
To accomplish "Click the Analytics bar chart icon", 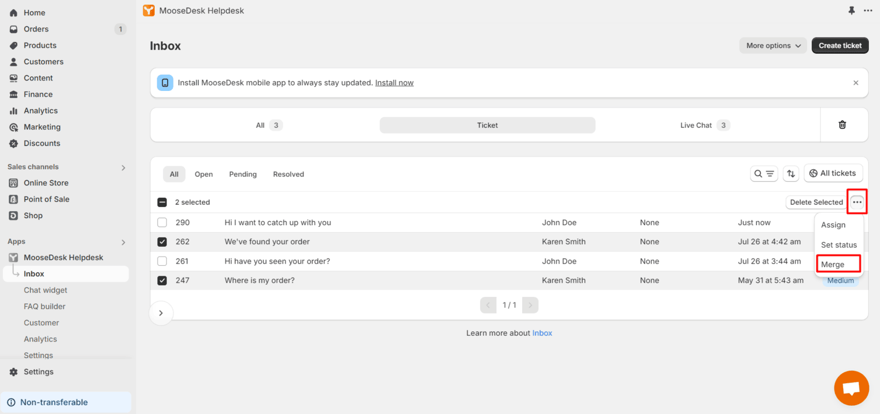I will tap(13, 111).
